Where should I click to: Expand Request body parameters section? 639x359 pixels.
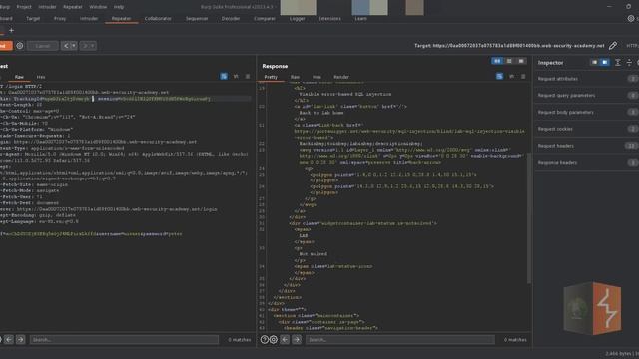(x=587, y=112)
